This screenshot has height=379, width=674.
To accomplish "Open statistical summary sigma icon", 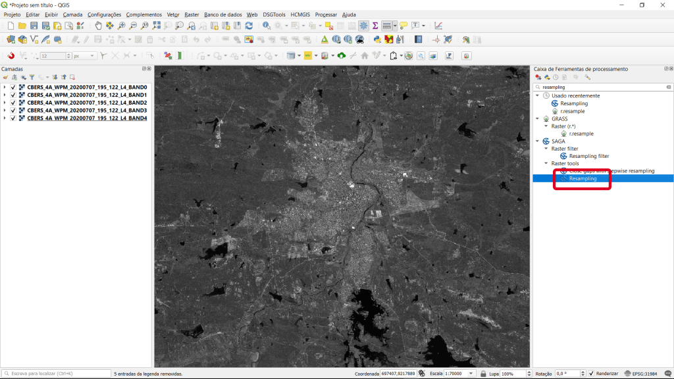I will 375,26.
